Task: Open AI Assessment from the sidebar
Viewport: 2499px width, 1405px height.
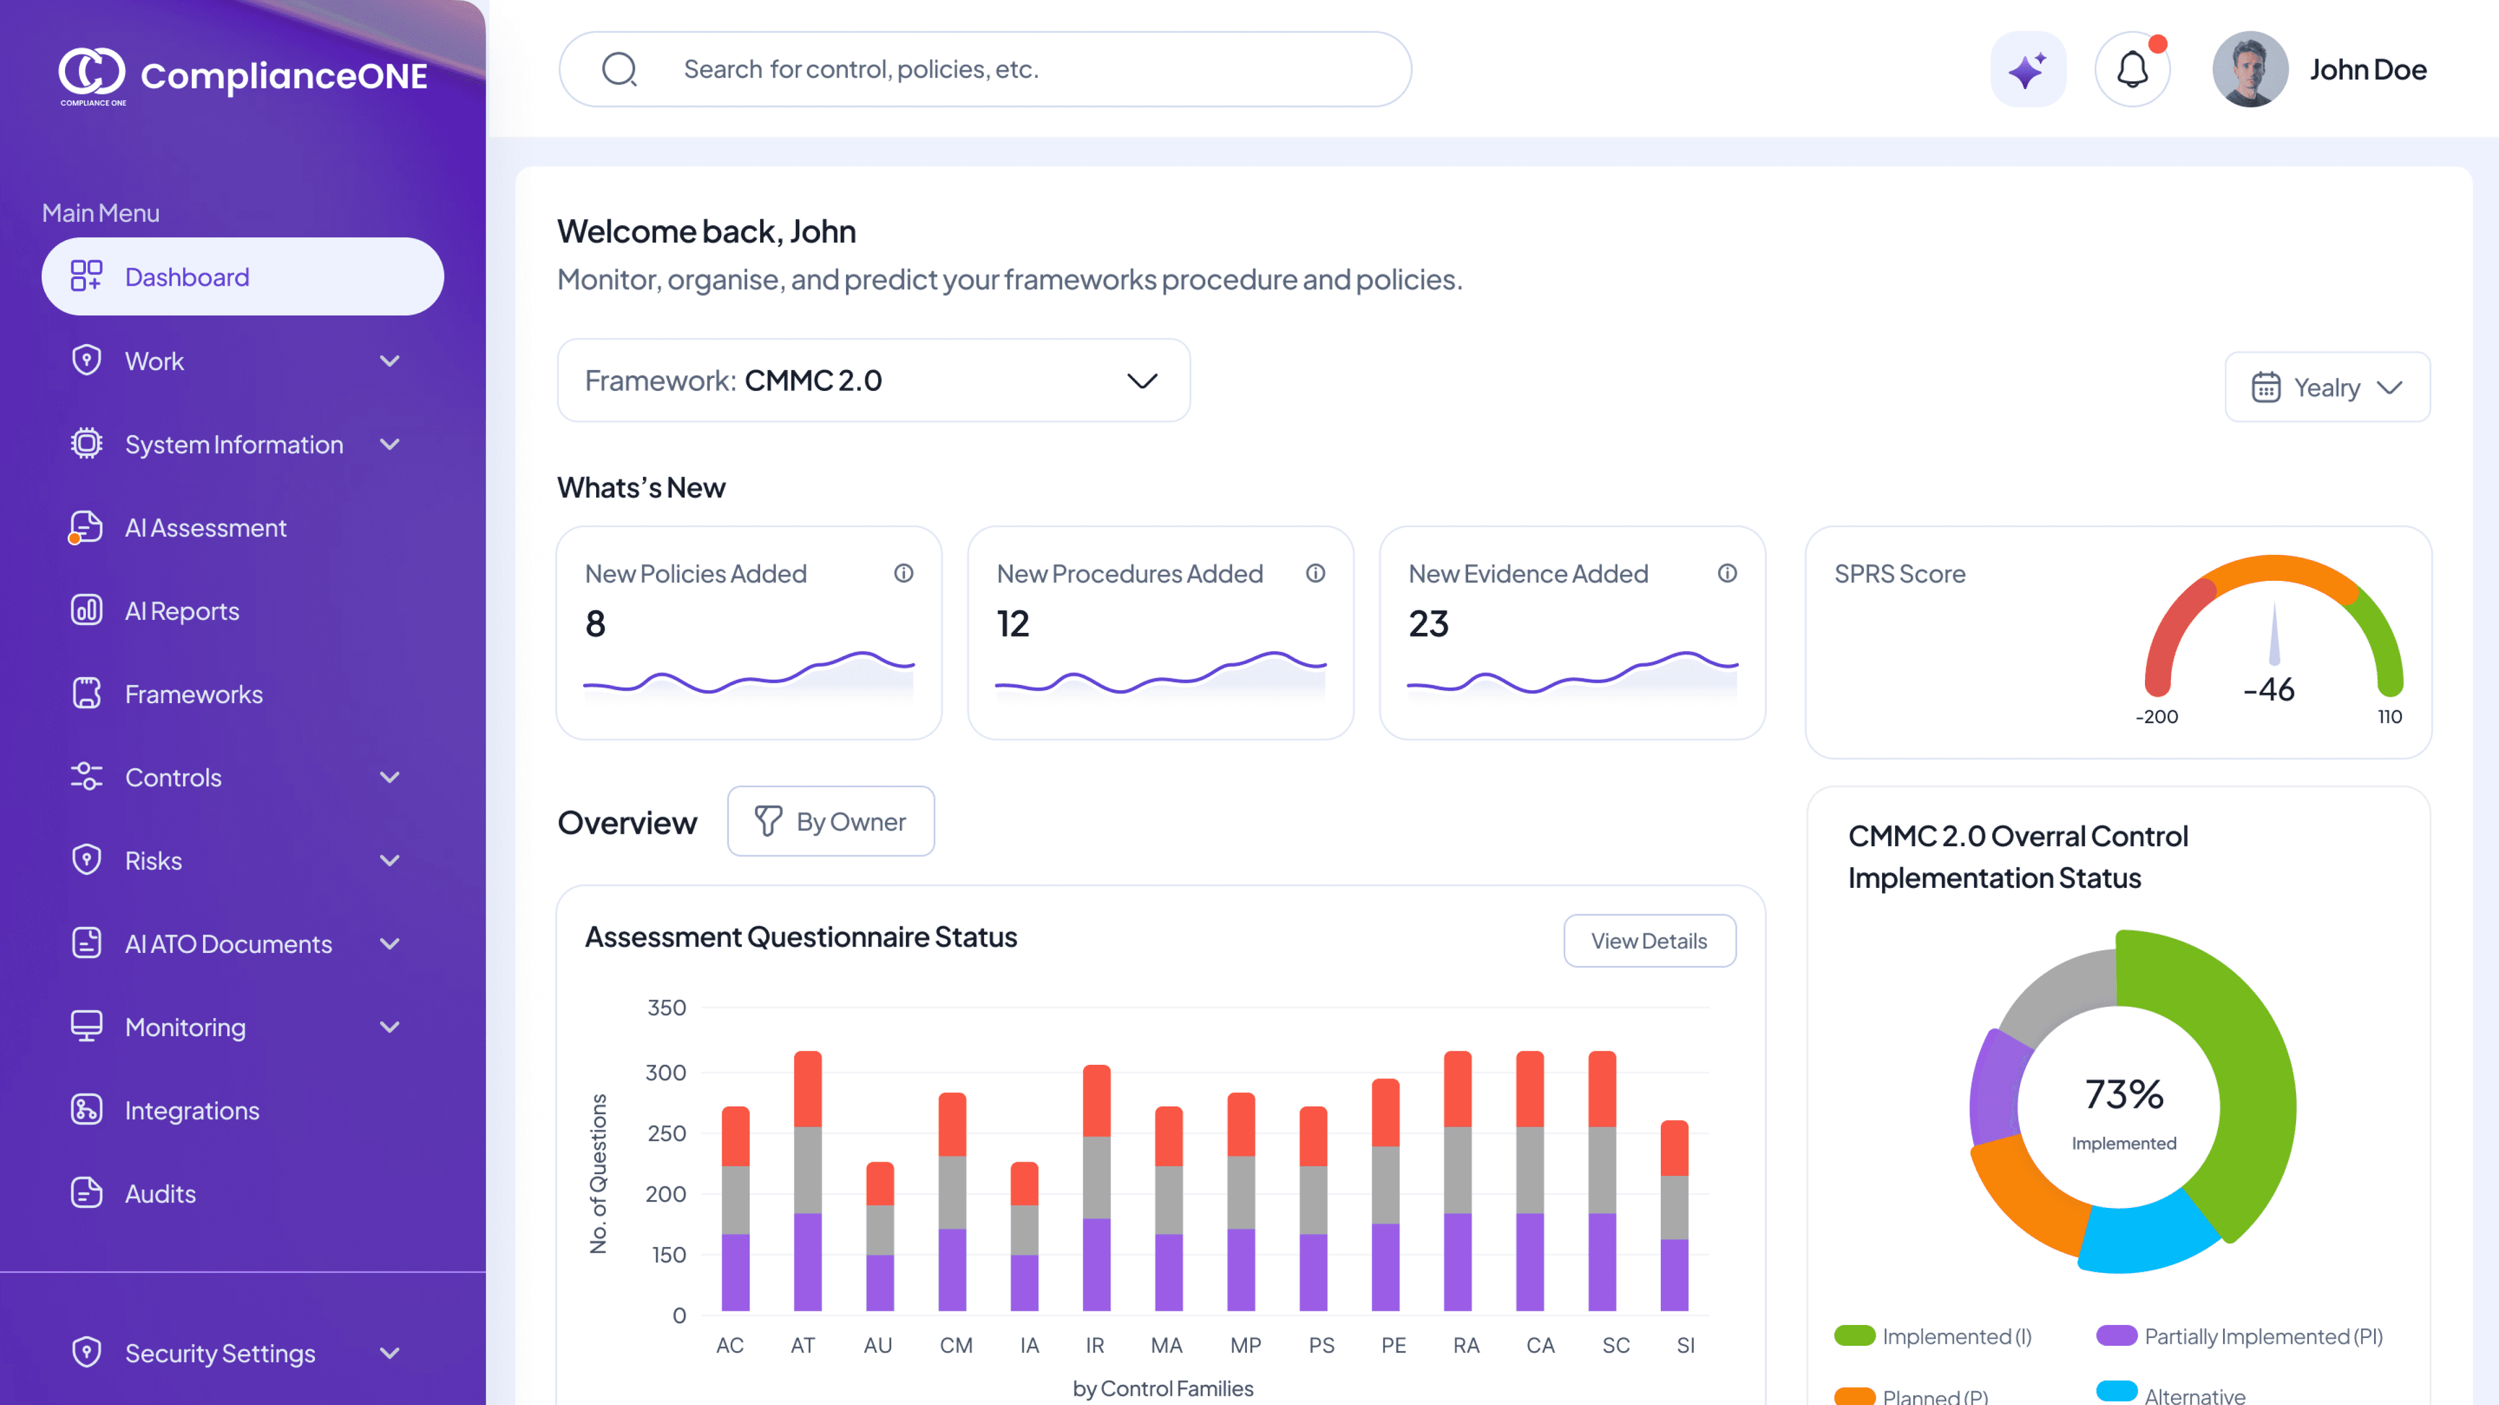Action: pyautogui.click(x=205, y=528)
